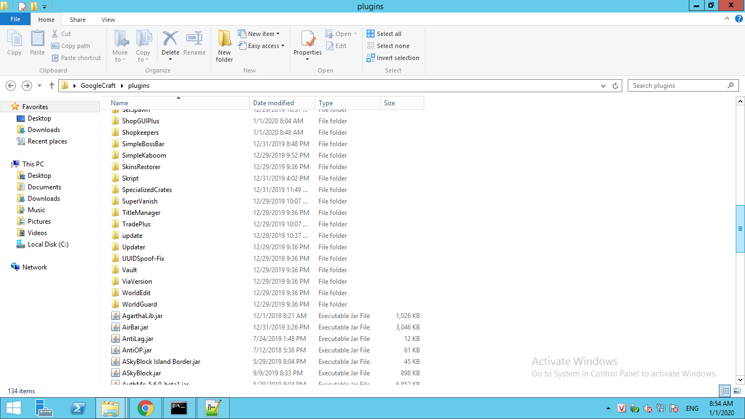Image resolution: width=745 pixels, height=419 pixels.
Task: Sort by the Date modified column header
Action: coord(282,103)
